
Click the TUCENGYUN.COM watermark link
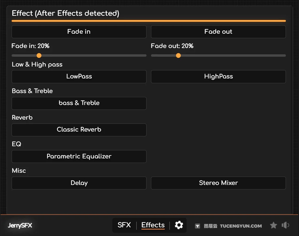click(x=241, y=226)
